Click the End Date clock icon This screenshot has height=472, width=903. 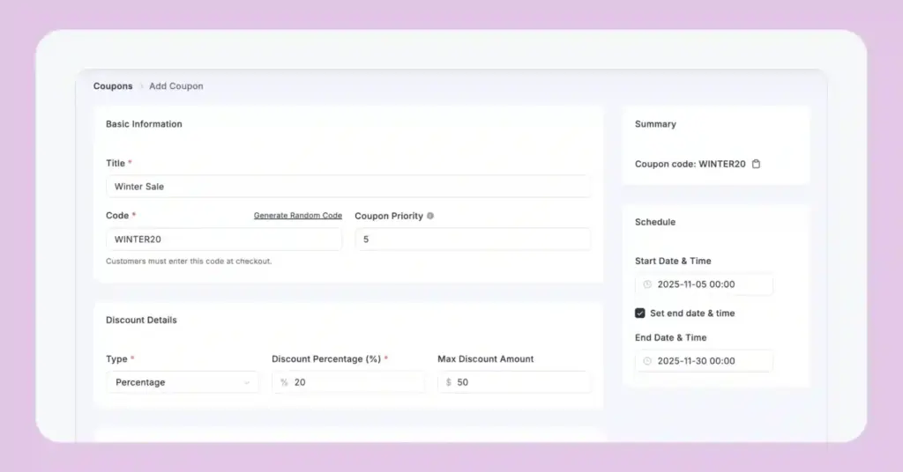click(647, 361)
